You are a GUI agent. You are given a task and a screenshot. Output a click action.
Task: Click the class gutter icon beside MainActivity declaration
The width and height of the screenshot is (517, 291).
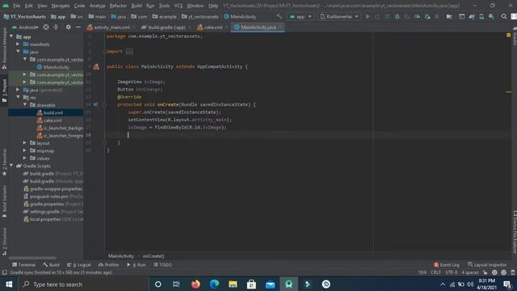pyautogui.click(x=96, y=66)
